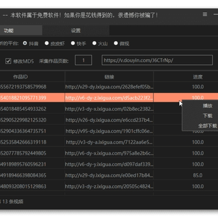
Task: Click ID cell ending 8093208015129863
Action: pos(23,187)
